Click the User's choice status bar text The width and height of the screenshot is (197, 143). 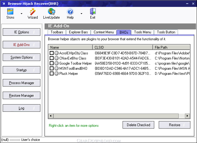click(30, 140)
